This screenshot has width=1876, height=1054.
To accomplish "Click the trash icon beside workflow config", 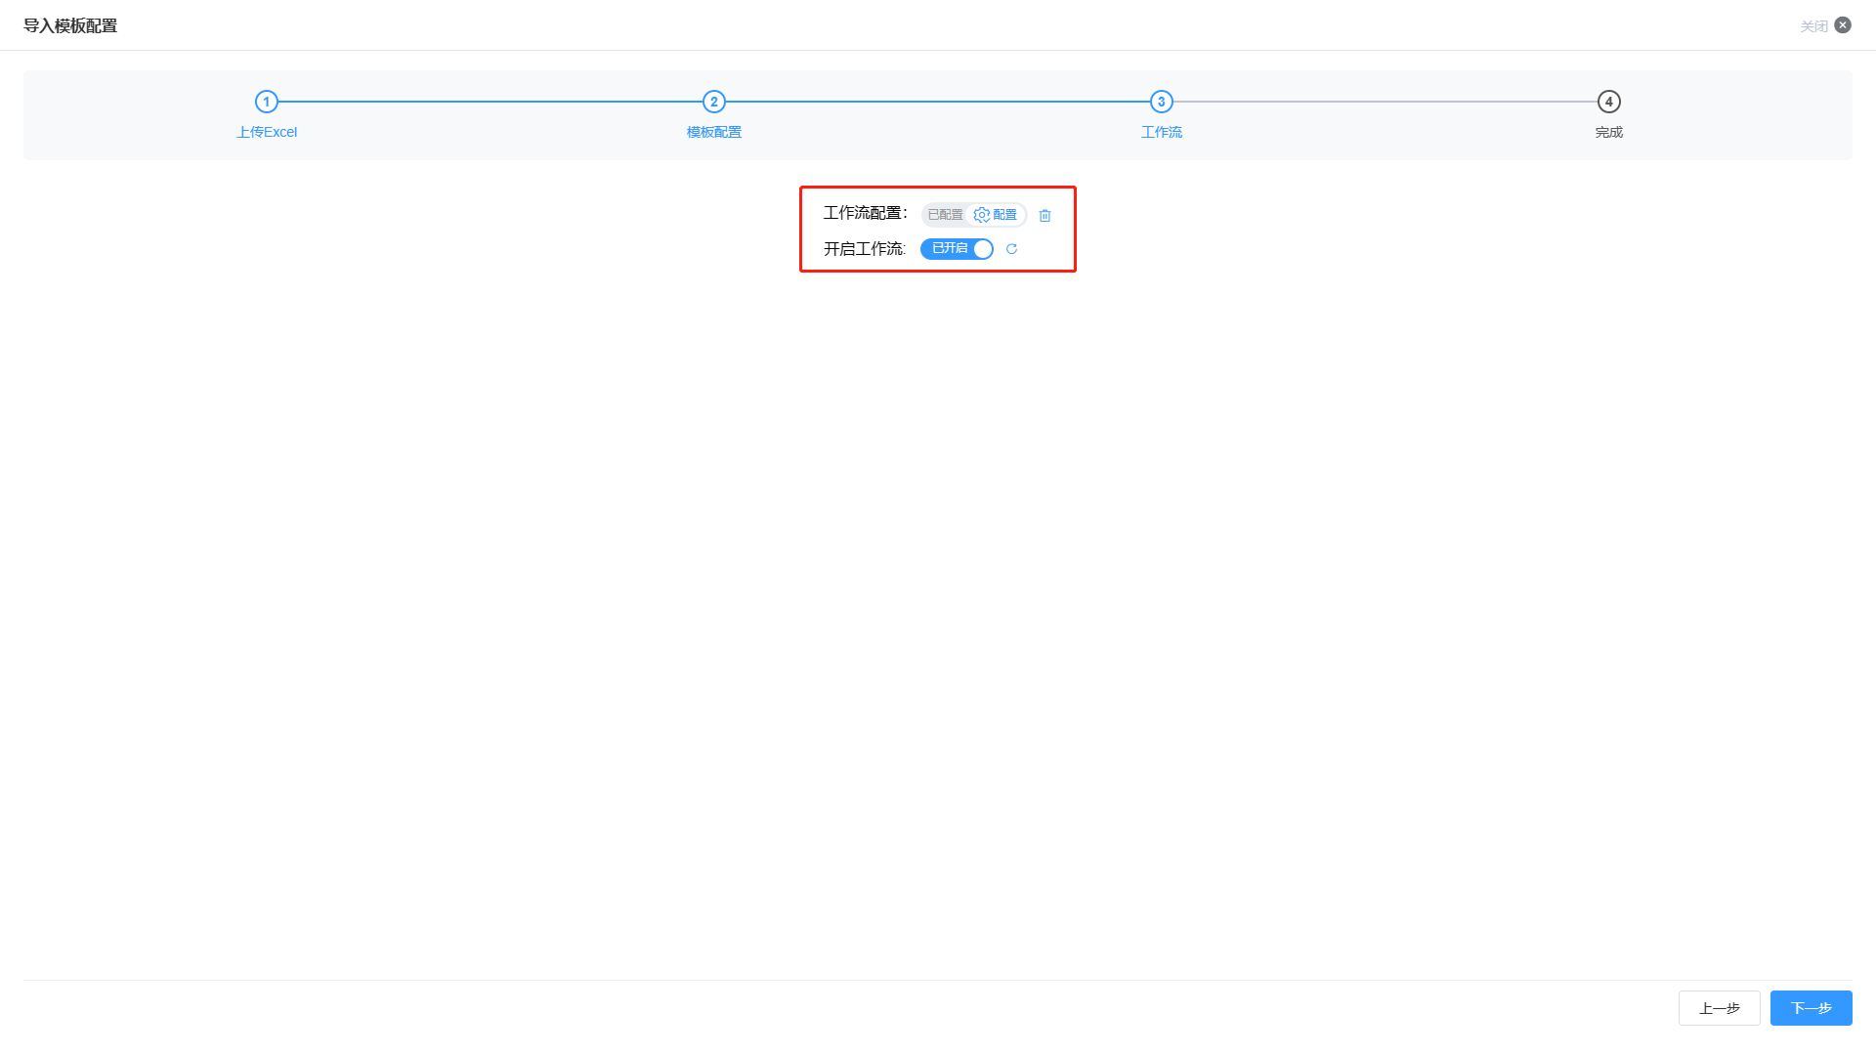I will (x=1045, y=215).
